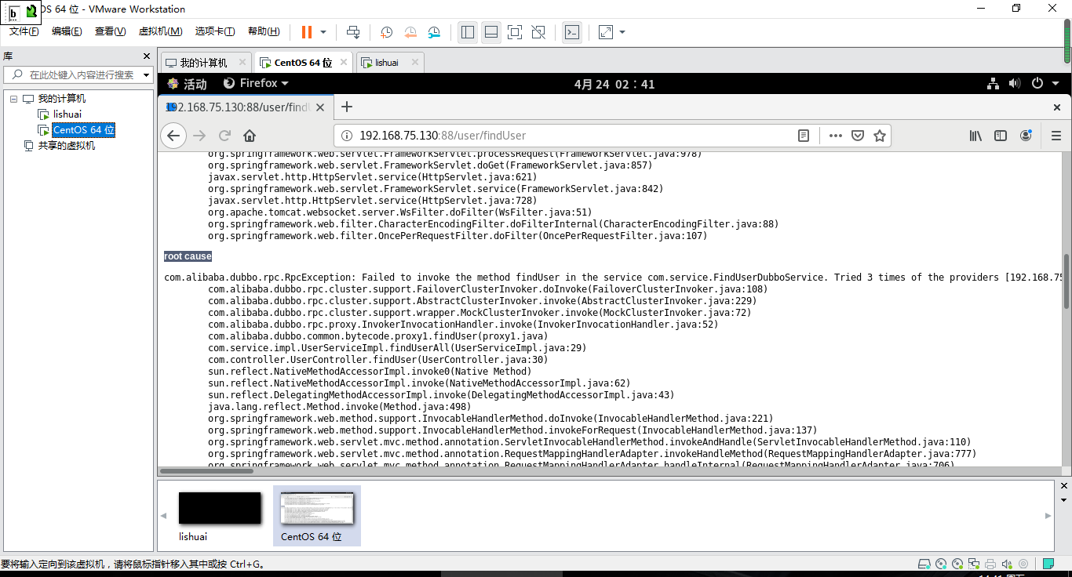Screen dimensions: 1072x577
Task: Toggle the VMware library panel view
Action: tap(468, 32)
